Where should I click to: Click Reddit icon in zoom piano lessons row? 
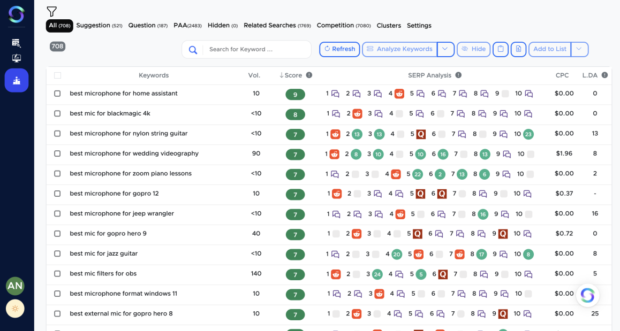tap(396, 174)
